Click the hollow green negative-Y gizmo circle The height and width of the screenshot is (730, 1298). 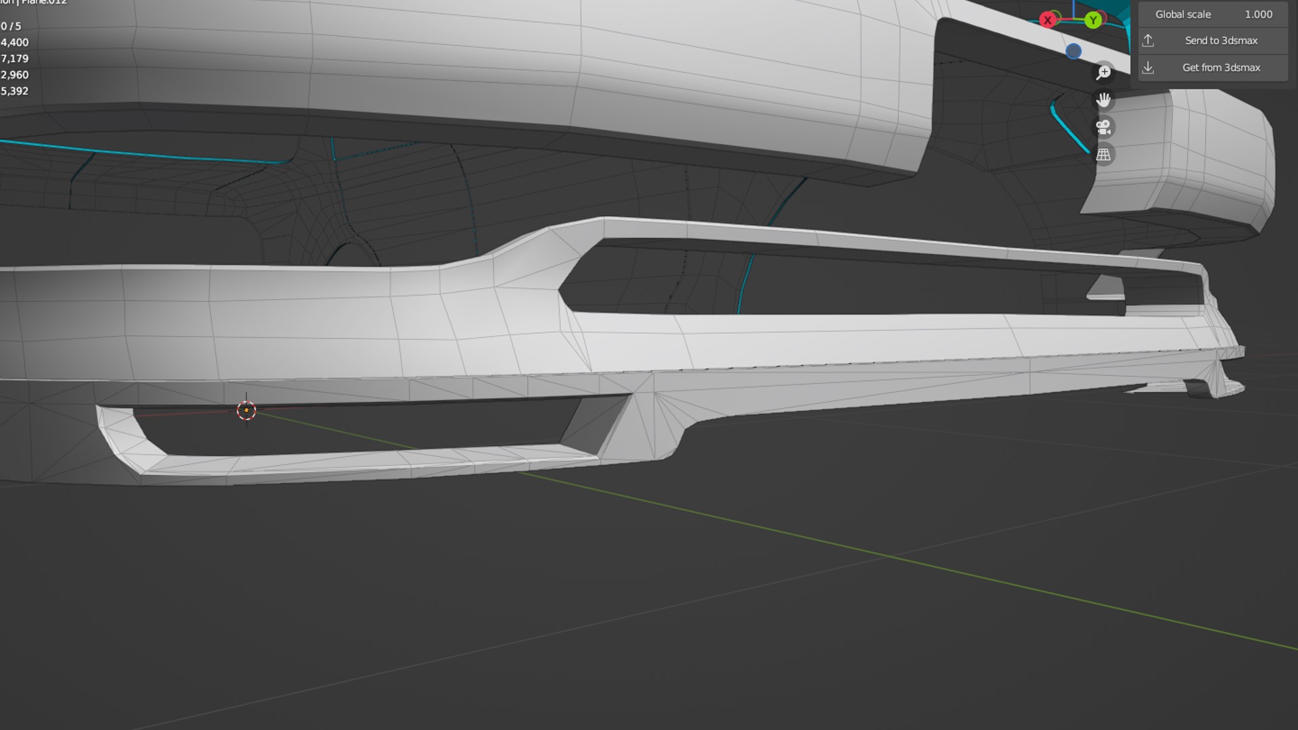(x=1056, y=15)
